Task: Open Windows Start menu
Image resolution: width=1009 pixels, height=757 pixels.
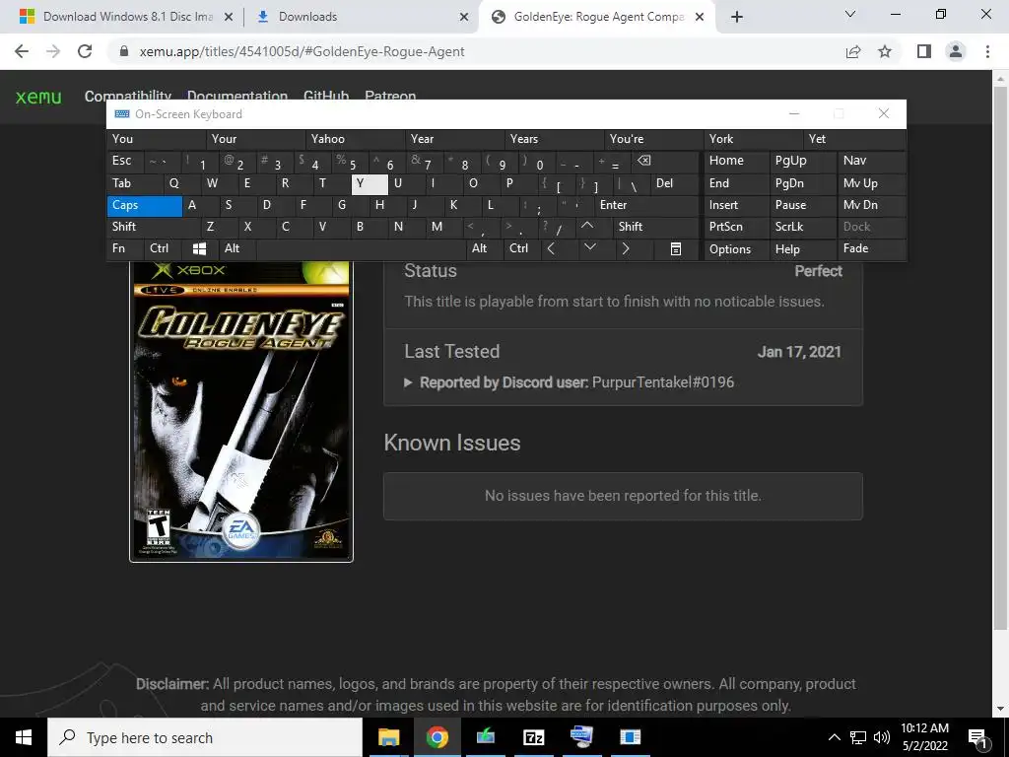Action: tap(24, 737)
